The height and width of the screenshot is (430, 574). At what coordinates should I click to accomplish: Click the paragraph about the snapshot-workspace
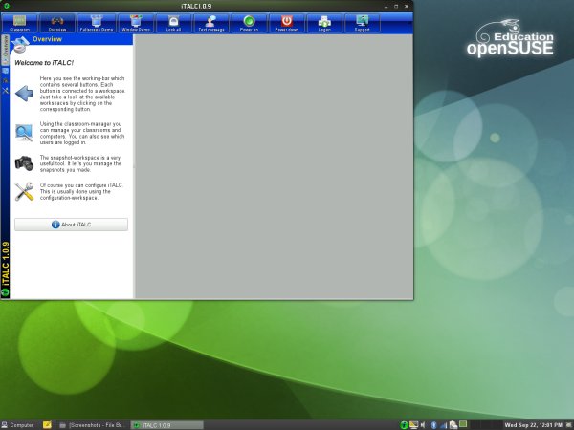[80, 163]
